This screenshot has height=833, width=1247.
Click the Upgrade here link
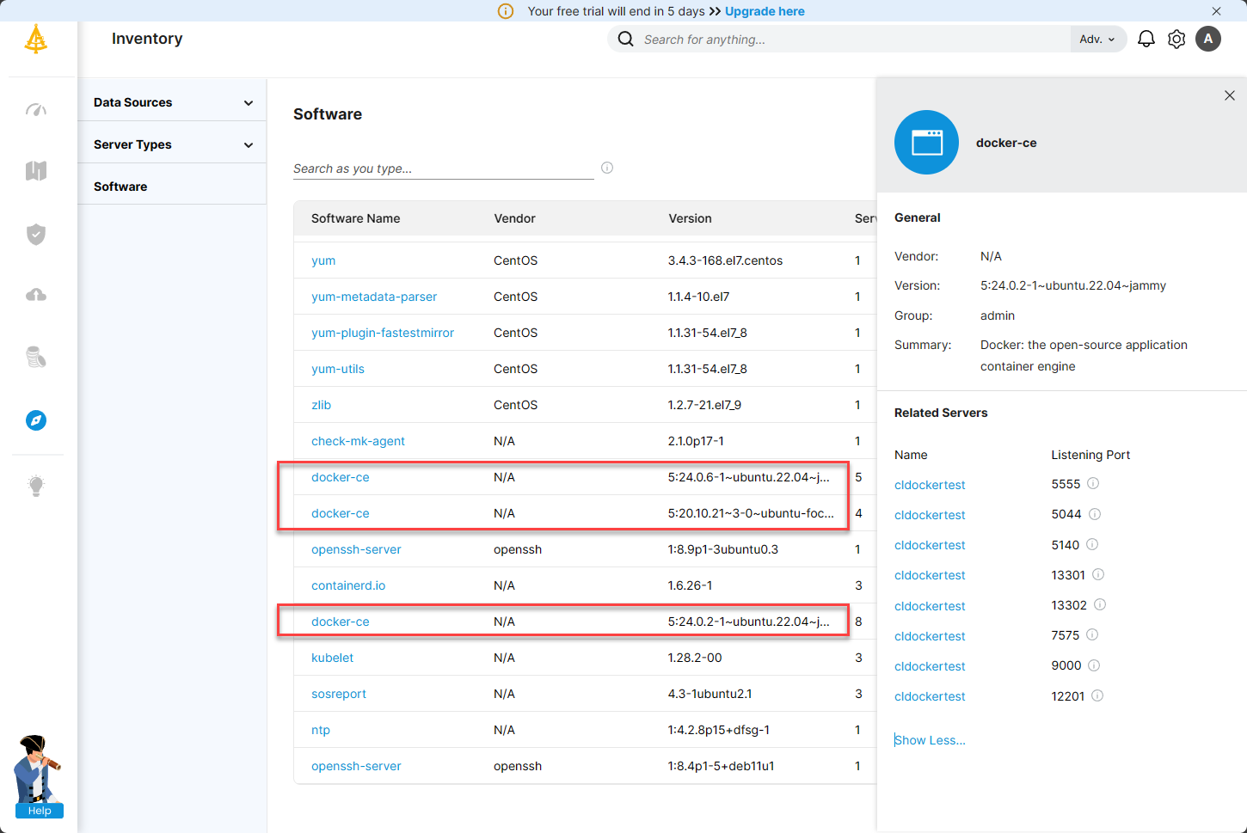(x=765, y=11)
